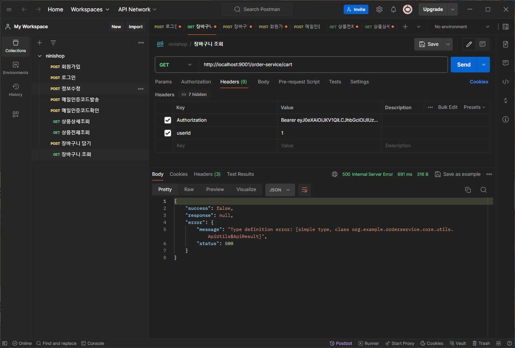The width and height of the screenshot is (515, 348).
Task: Open the Save button dropdown arrow
Action: (448, 44)
